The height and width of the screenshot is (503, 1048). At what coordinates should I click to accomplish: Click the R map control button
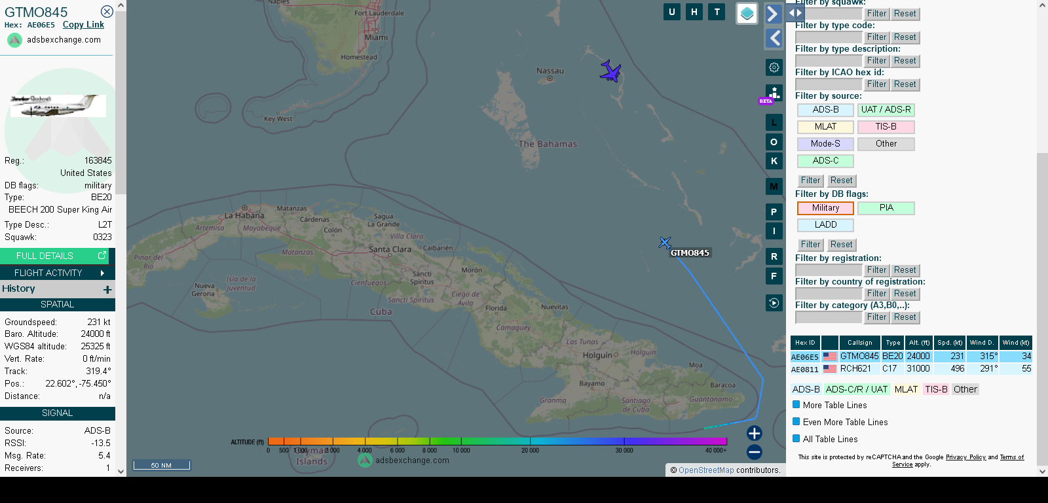coord(774,256)
